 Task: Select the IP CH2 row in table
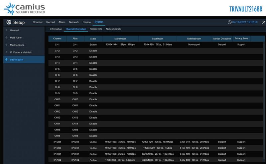point(57,148)
